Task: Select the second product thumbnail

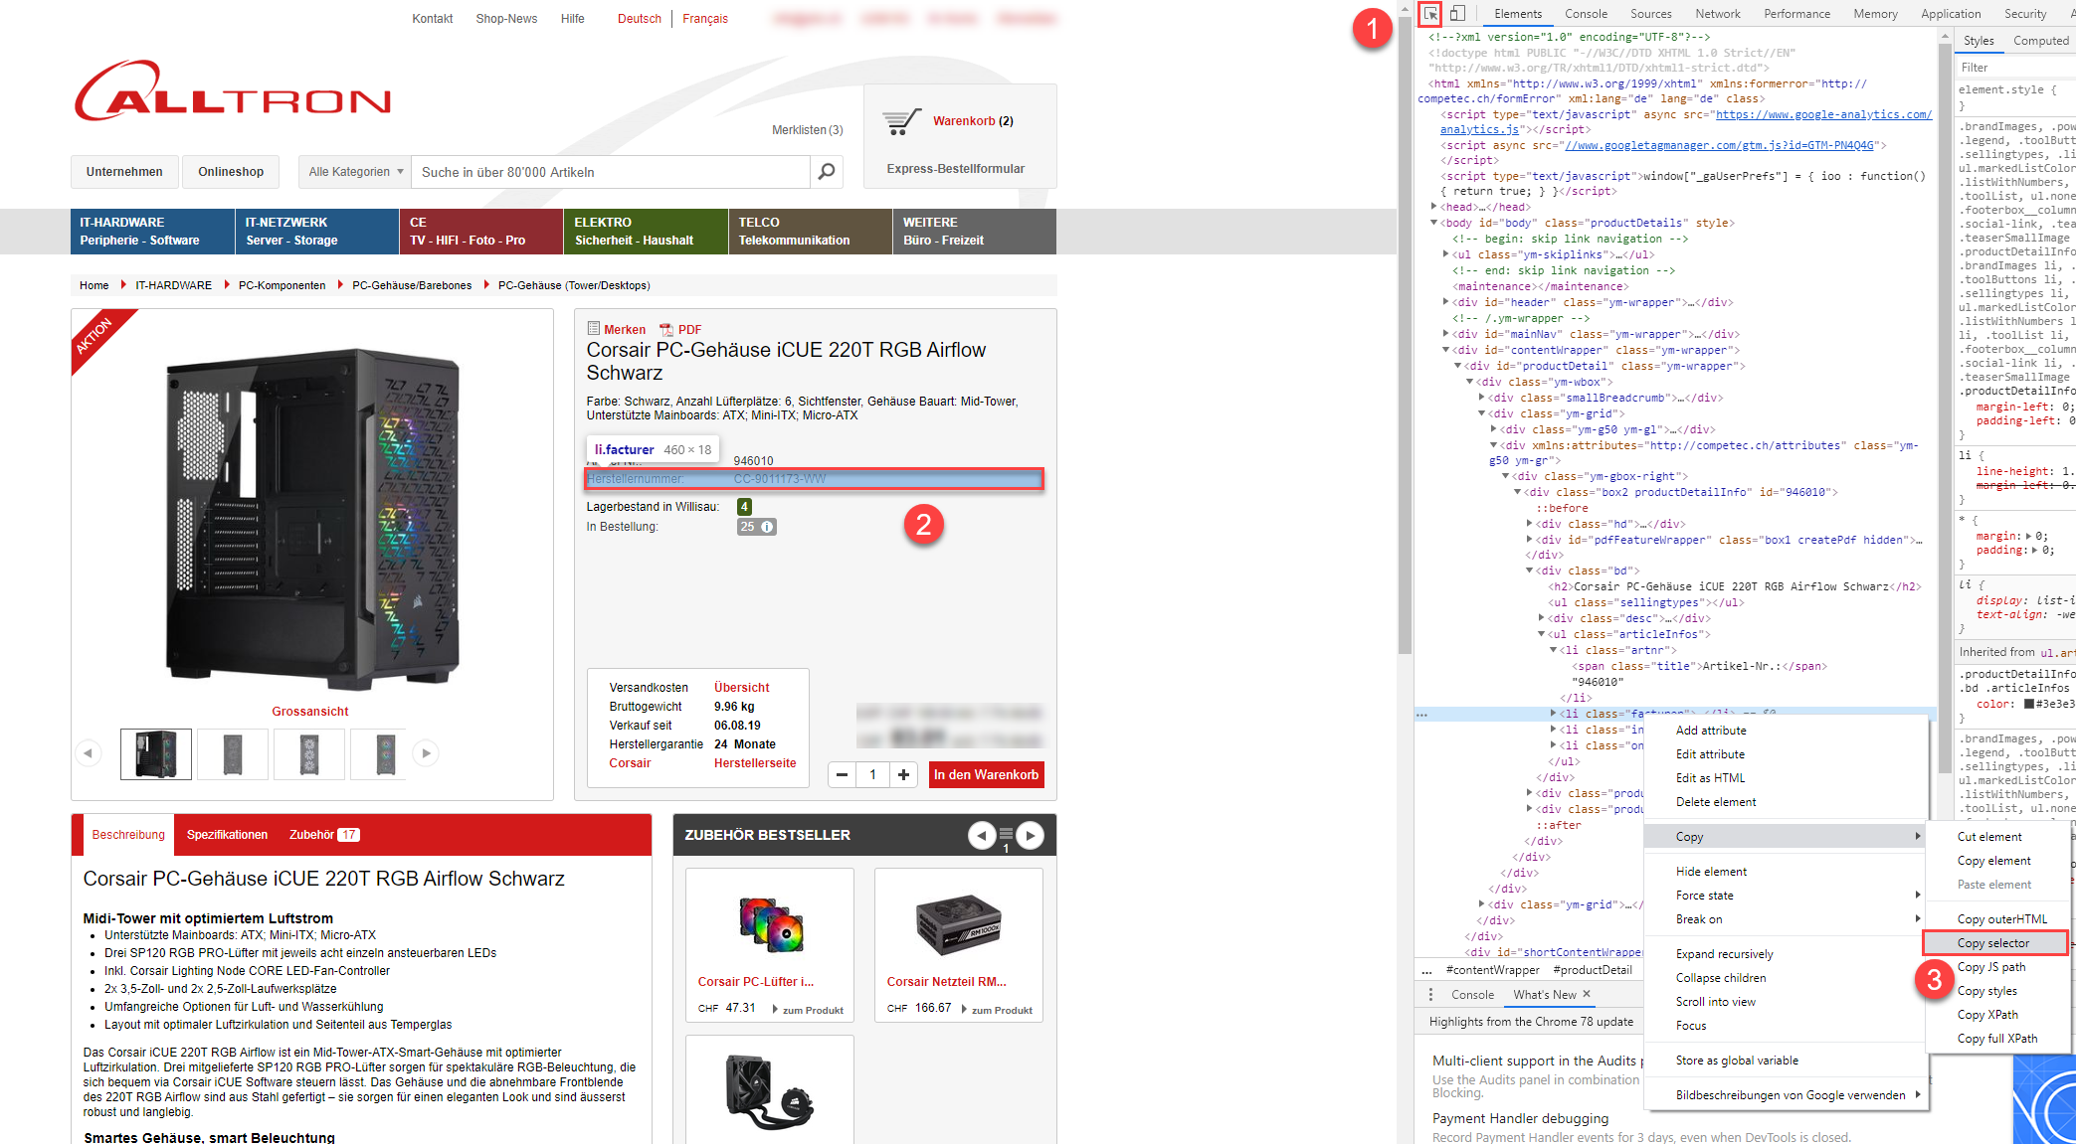Action: [233, 753]
